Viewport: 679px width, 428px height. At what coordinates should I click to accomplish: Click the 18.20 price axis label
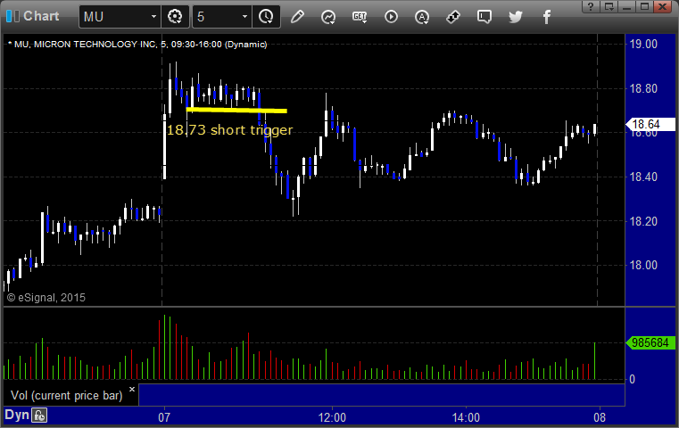(x=643, y=221)
